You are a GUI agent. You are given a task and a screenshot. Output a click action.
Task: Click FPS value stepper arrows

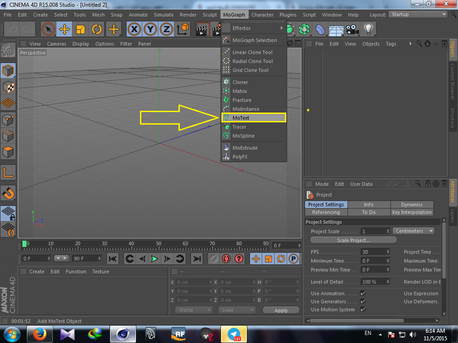[x=388, y=252]
